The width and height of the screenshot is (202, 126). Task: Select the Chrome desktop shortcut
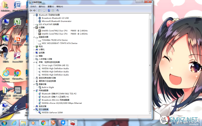pos(18,75)
